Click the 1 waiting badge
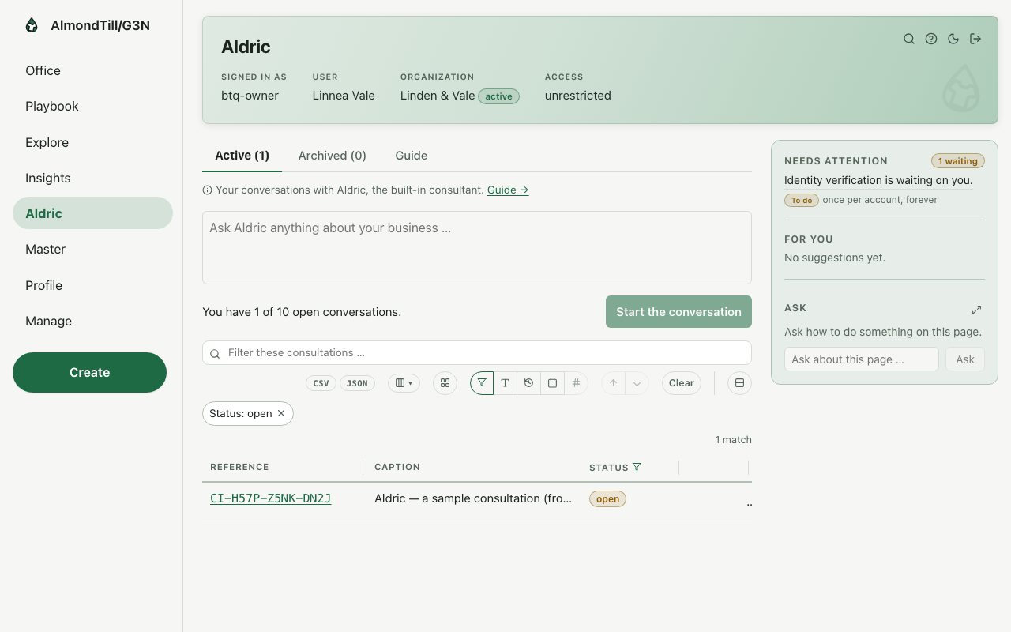 pos(958,161)
